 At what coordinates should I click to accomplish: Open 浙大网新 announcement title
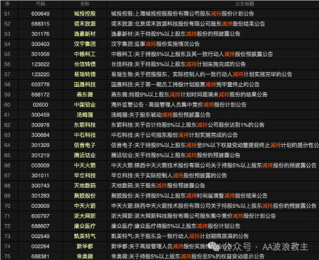(x=193, y=216)
